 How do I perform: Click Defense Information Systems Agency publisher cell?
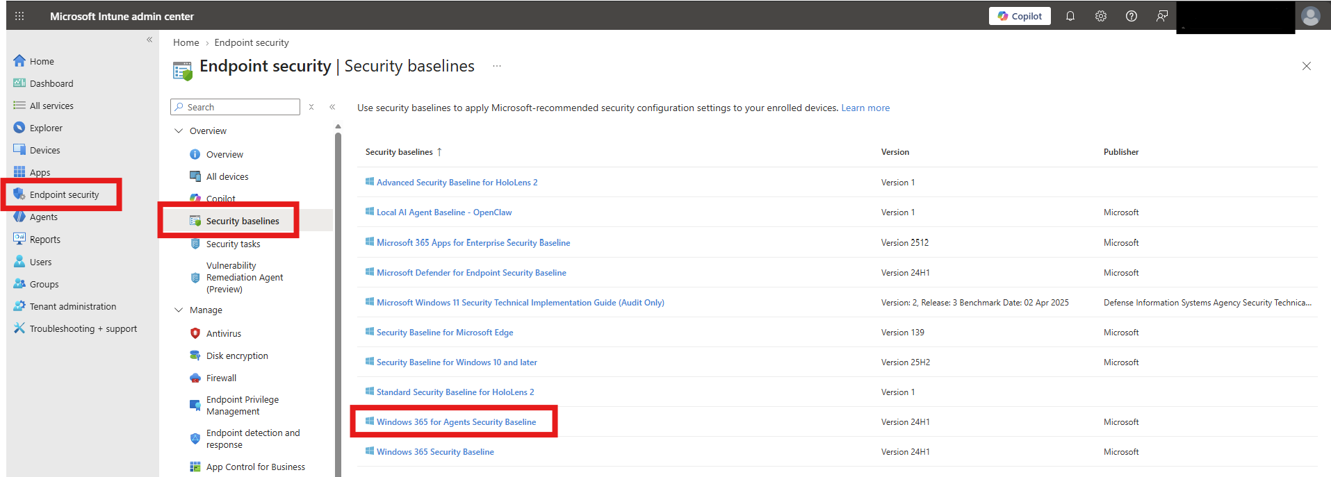(1207, 303)
